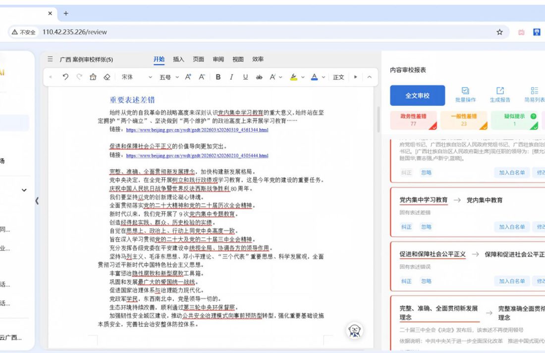Expand highlight color options arrow
Screen dimensions: 545x353
[x=303, y=77]
